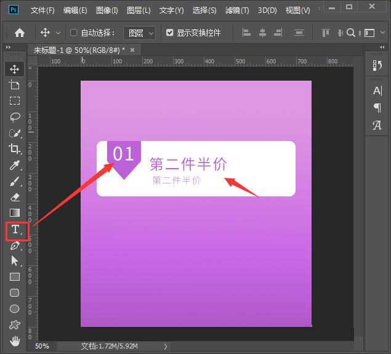Select the Move tool in the toolbox
Screen dimensions: 391x354
click(15, 69)
